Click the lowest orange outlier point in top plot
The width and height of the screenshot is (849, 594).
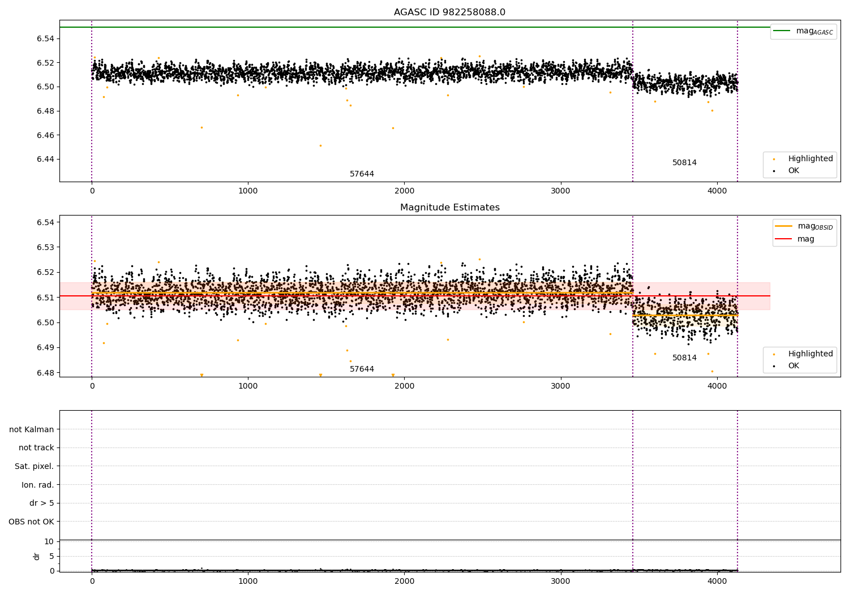(x=320, y=145)
